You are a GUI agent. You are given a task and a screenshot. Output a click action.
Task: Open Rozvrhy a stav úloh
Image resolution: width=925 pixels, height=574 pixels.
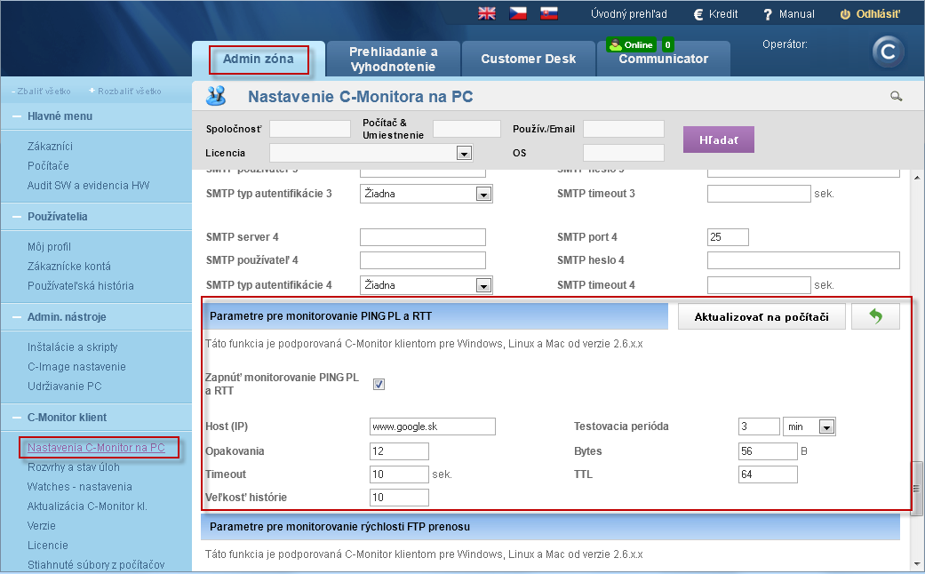click(74, 466)
